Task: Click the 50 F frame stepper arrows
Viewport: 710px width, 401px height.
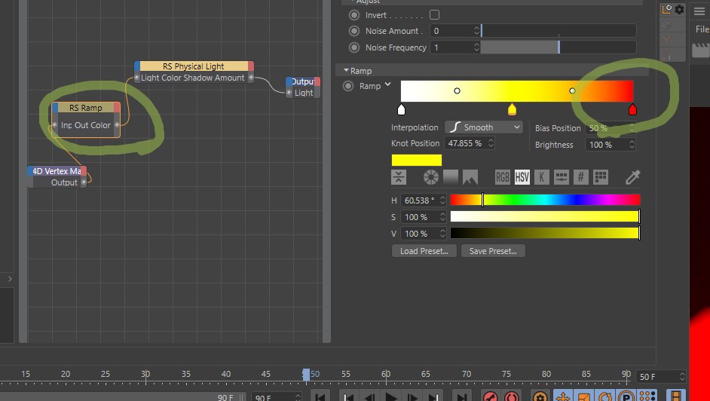Action: 682,377
